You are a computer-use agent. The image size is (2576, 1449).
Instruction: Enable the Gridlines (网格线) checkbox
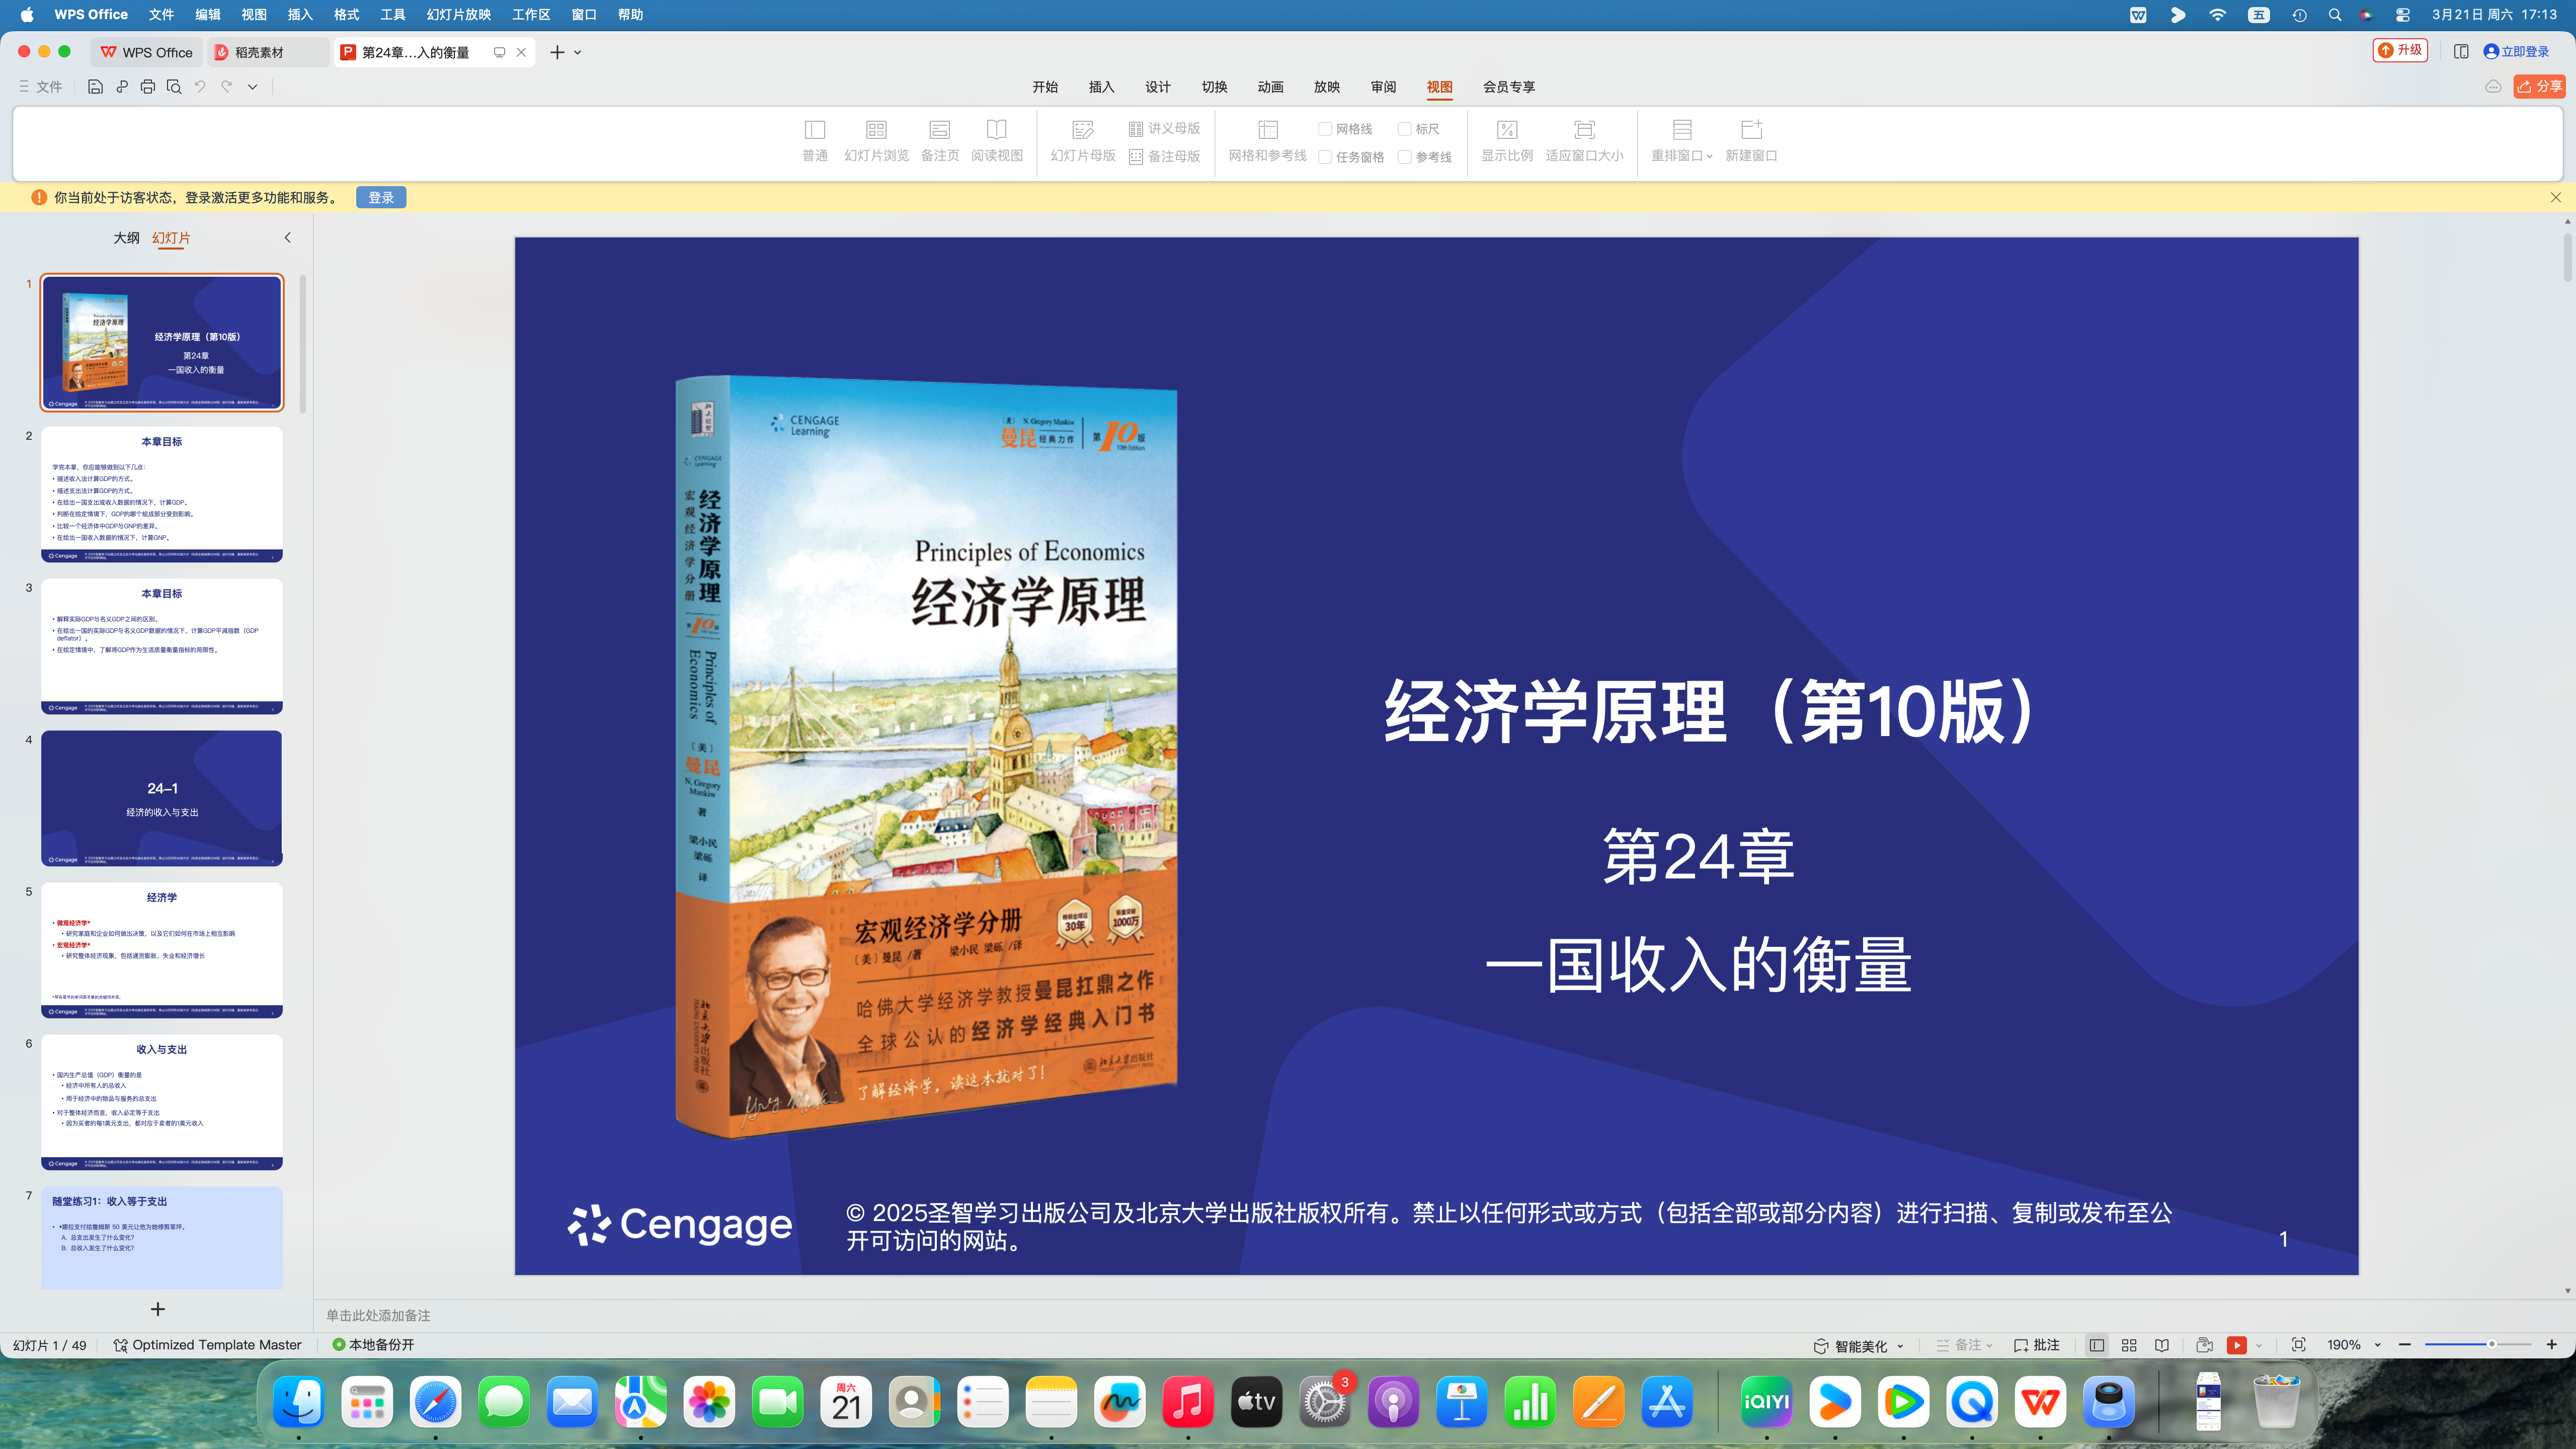(1325, 129)
